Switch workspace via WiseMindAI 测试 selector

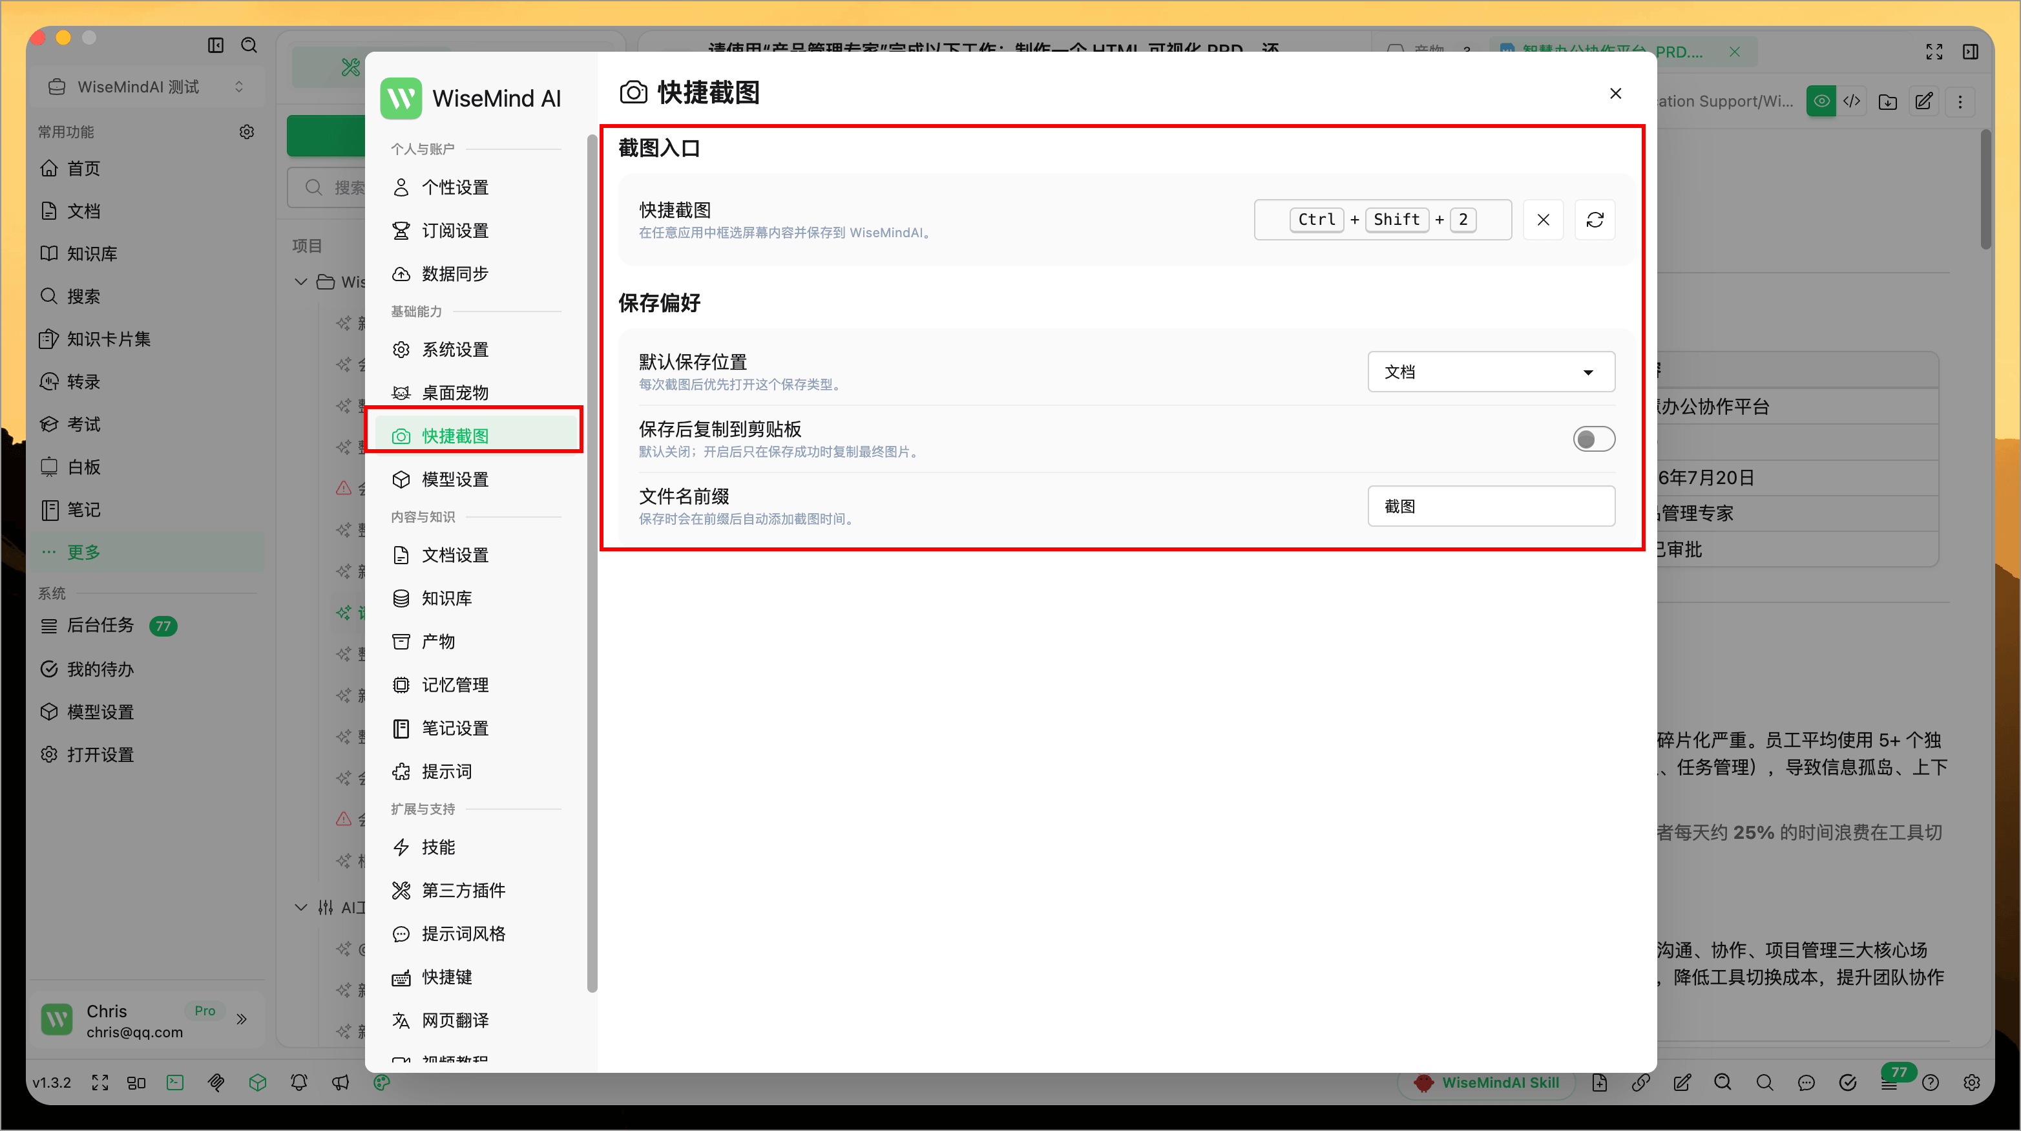pos(146,87)
